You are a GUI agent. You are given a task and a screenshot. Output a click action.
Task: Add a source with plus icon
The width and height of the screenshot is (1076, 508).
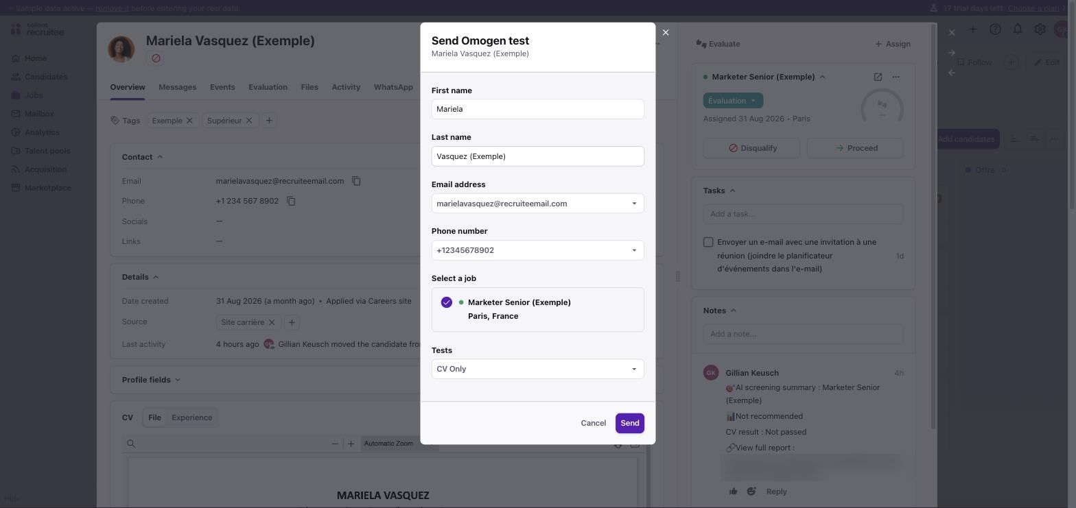[x=292, y=322]
